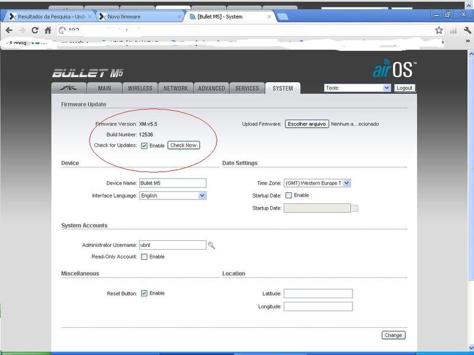Enable the Read-Only Account checkbox
Screen dimensions: 474x355
click(144, 257)
